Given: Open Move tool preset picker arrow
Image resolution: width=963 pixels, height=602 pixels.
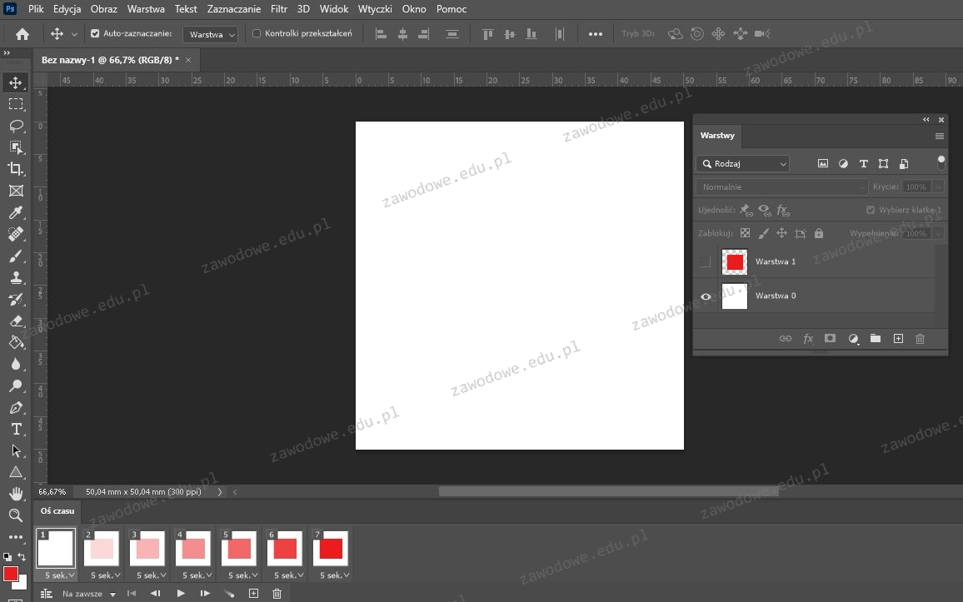Looking at the screenshot, I should point(74,34).
